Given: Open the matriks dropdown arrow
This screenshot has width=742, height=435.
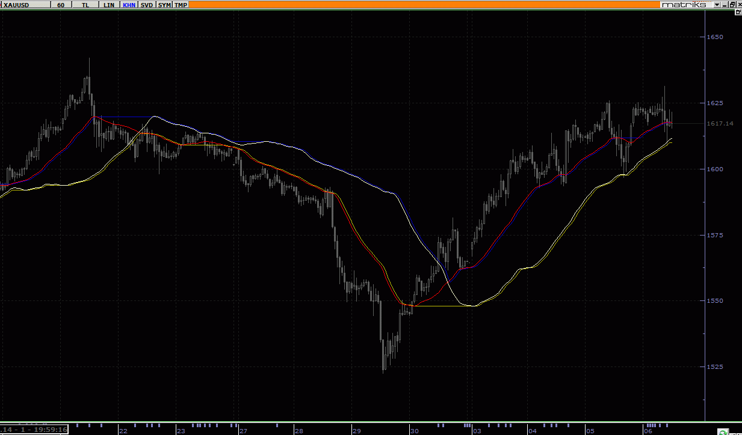Looking at the screenshot, I should [717, 4].
